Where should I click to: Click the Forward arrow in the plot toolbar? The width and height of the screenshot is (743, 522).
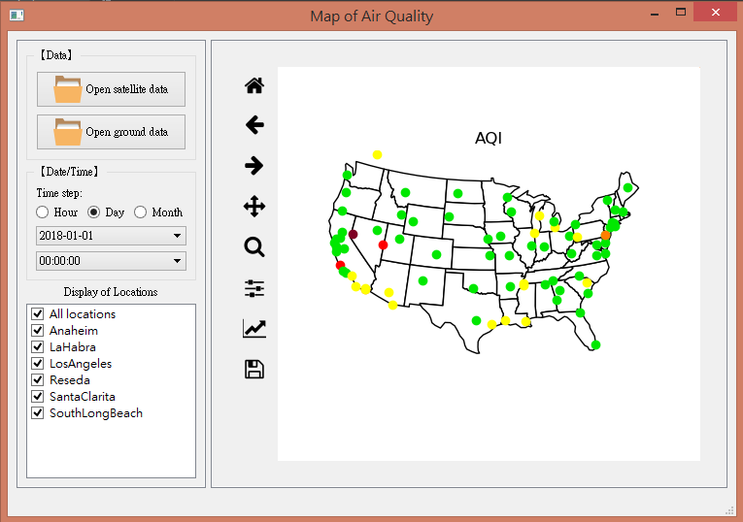(x=254, y=166)
